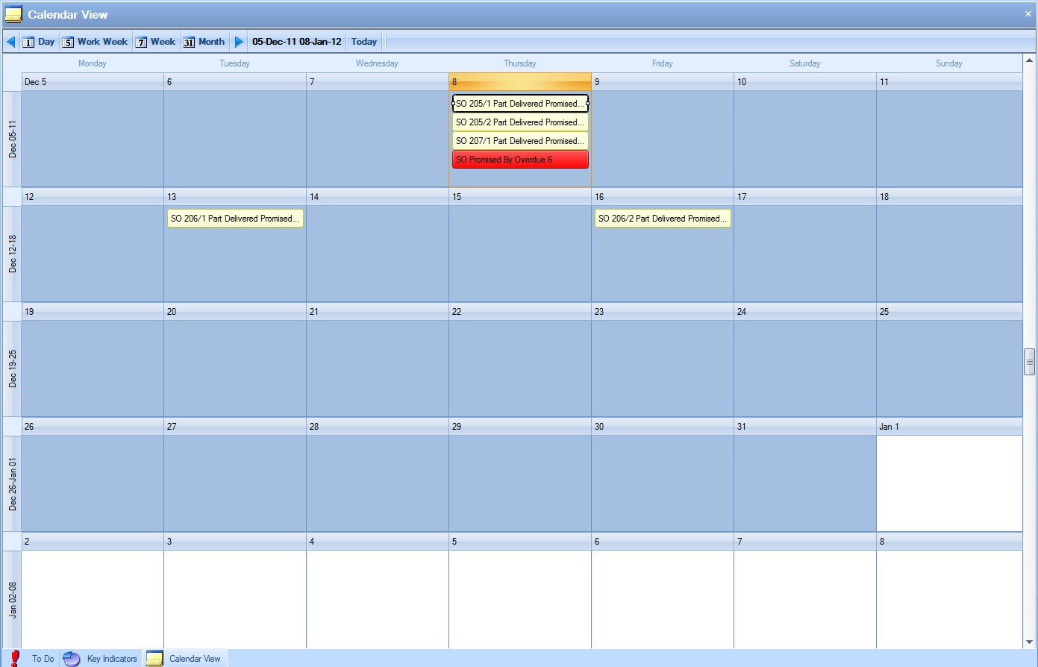The width and height of the screenshot is (1038, 667).
Task: Close the Calendar View panel
Action: 1028,14
